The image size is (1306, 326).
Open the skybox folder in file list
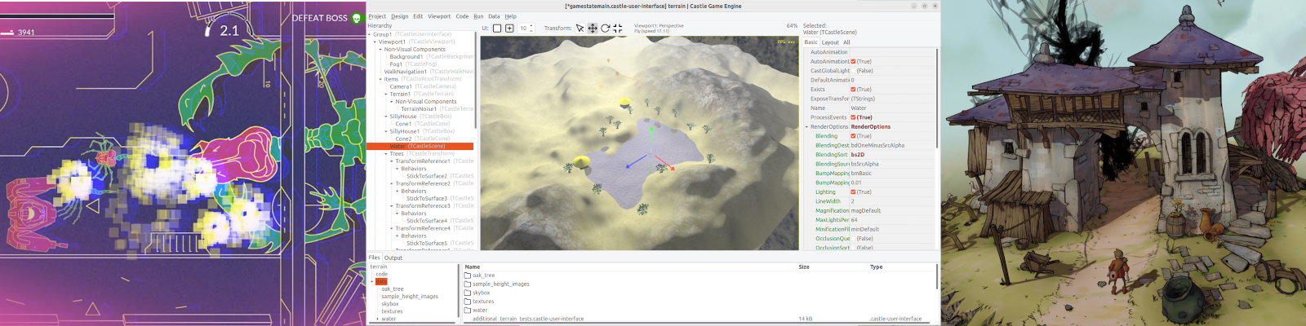(x=481, y=293)
